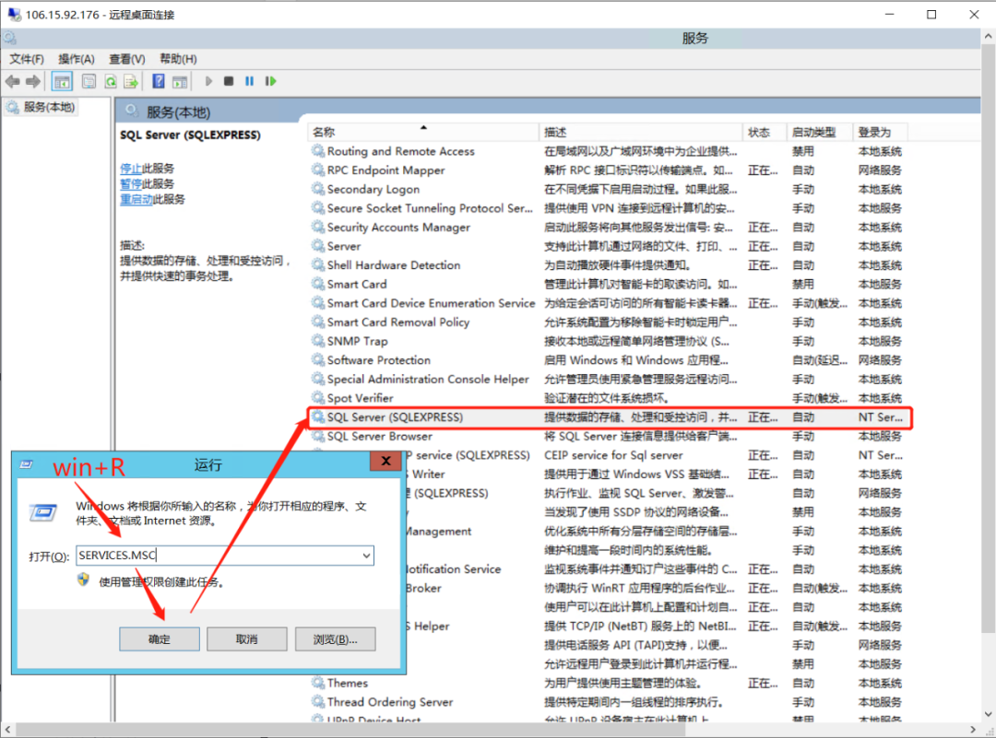Image resolution: width=996 pixels, height=738 pixels.
Task: Click the remote desktop title bar icon
Action: click(13, 14)
